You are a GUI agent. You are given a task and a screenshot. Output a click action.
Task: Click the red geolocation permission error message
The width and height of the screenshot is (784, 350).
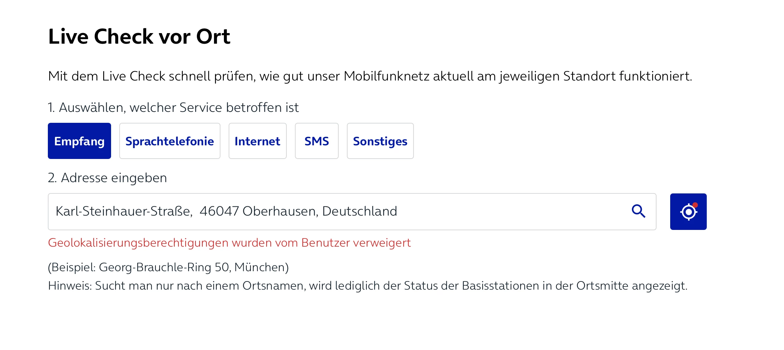[x=229, y=243]
